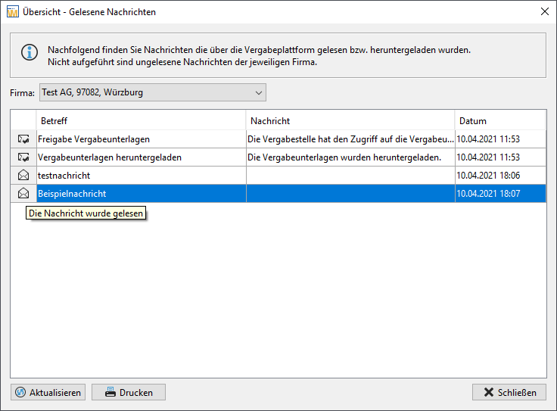Viewport: 557px width, 411px height.
Task: Click icon beside Vergabeunterlagen heruntergeladen row
Action: coord(23,157)
